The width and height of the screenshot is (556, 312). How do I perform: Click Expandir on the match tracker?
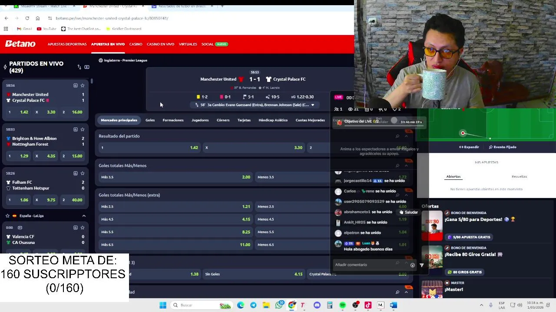(469, 147)
